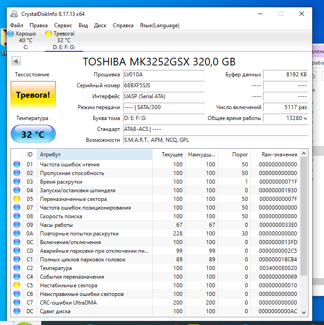The image size is (324, 325).
Task: Click the attribute list scroll down arrow
Action: click(x=304, y=312)
